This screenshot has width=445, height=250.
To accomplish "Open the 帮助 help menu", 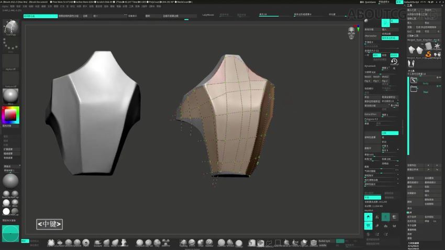I will [x=159, y=6].
